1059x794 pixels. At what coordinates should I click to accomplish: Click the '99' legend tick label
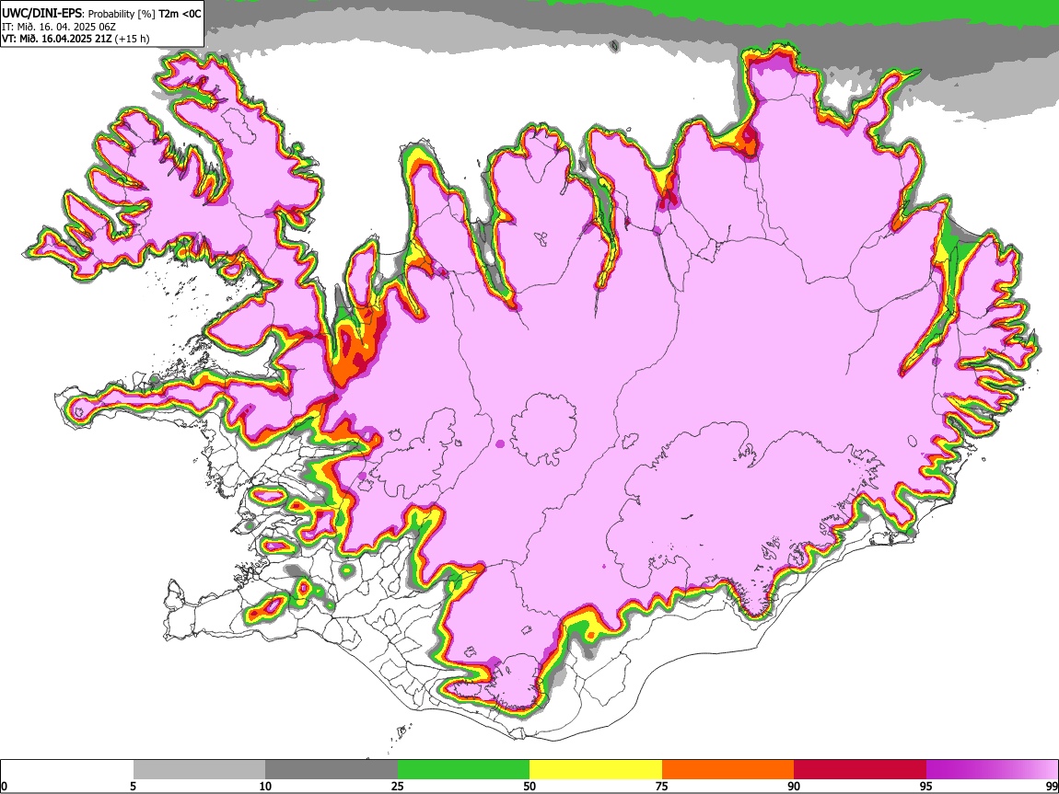click(1052, 787)
